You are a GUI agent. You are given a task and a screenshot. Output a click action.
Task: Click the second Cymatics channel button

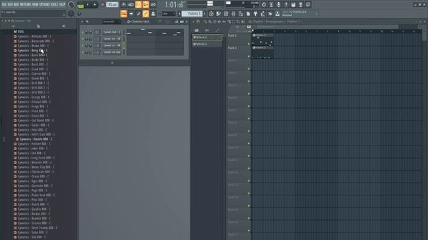(112, 39)
